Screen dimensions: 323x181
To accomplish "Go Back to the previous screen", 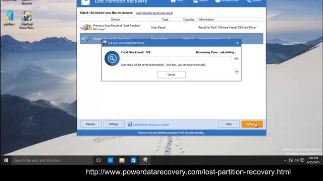I will (x=229, y=124).
